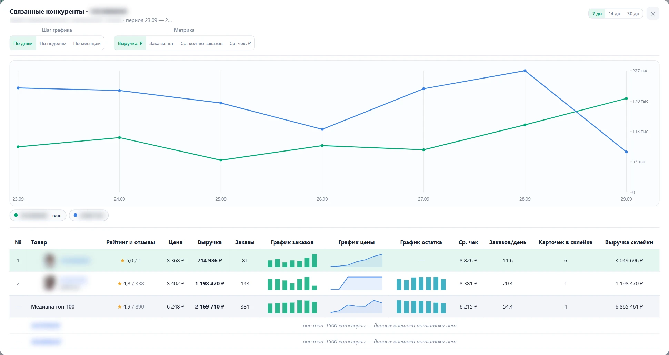Switch period to 14 дн

tap(614, 14)
